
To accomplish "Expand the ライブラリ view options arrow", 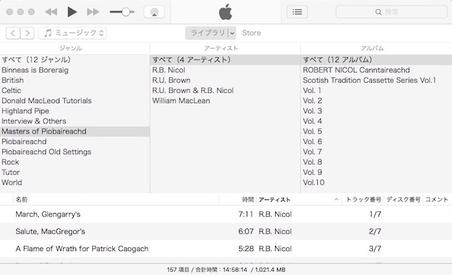I will point(232,33).
